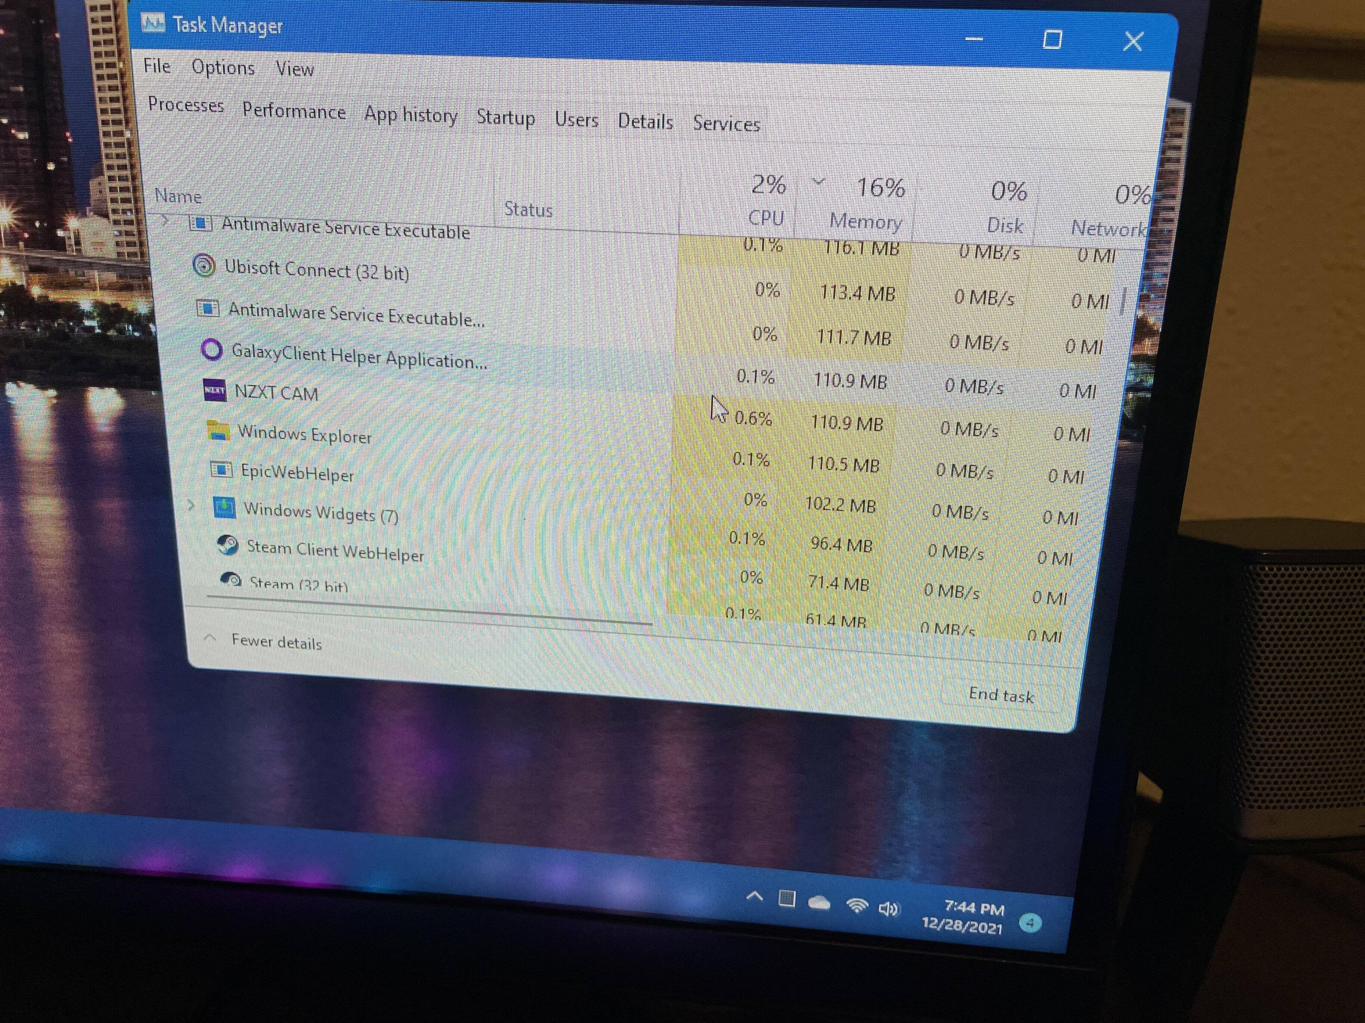Switch to the Performance tab
This screenshot has height=1023, width=1365.
click(294, 112)
